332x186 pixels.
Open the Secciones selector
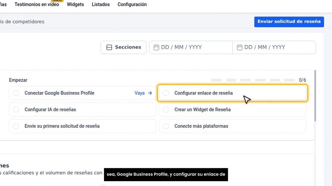pyautogui.click(x=123, y=47)
